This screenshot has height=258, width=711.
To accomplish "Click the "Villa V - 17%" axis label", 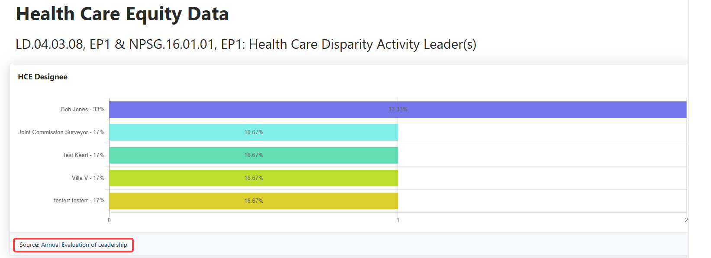I will click(88, 178).
